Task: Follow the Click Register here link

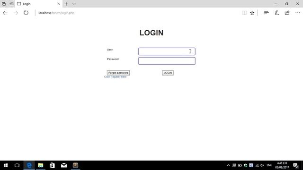Action: tap(115, 77)
